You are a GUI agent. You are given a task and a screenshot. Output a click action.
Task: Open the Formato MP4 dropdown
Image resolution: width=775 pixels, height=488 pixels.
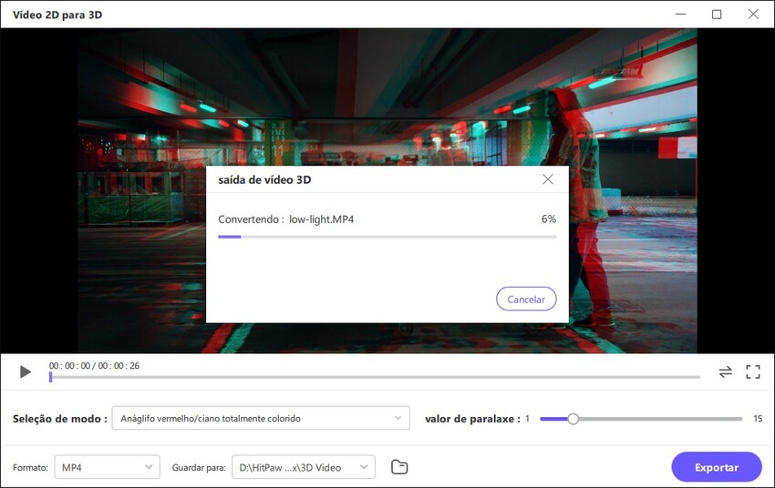108,467
